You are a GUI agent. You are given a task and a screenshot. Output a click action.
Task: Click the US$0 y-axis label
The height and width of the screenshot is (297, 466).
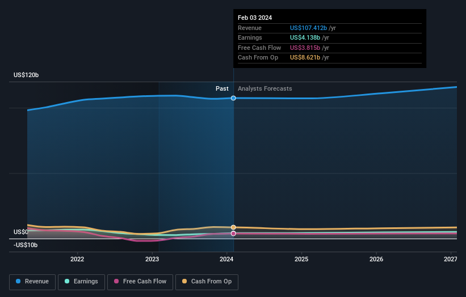21,232
